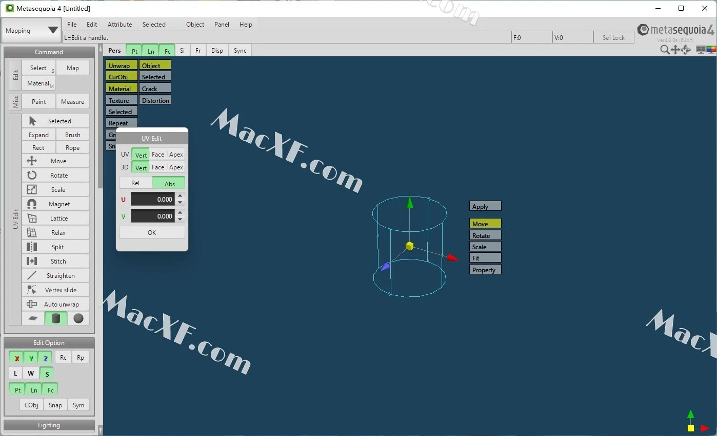Click the Sel Lock button

tap(613, 37)
